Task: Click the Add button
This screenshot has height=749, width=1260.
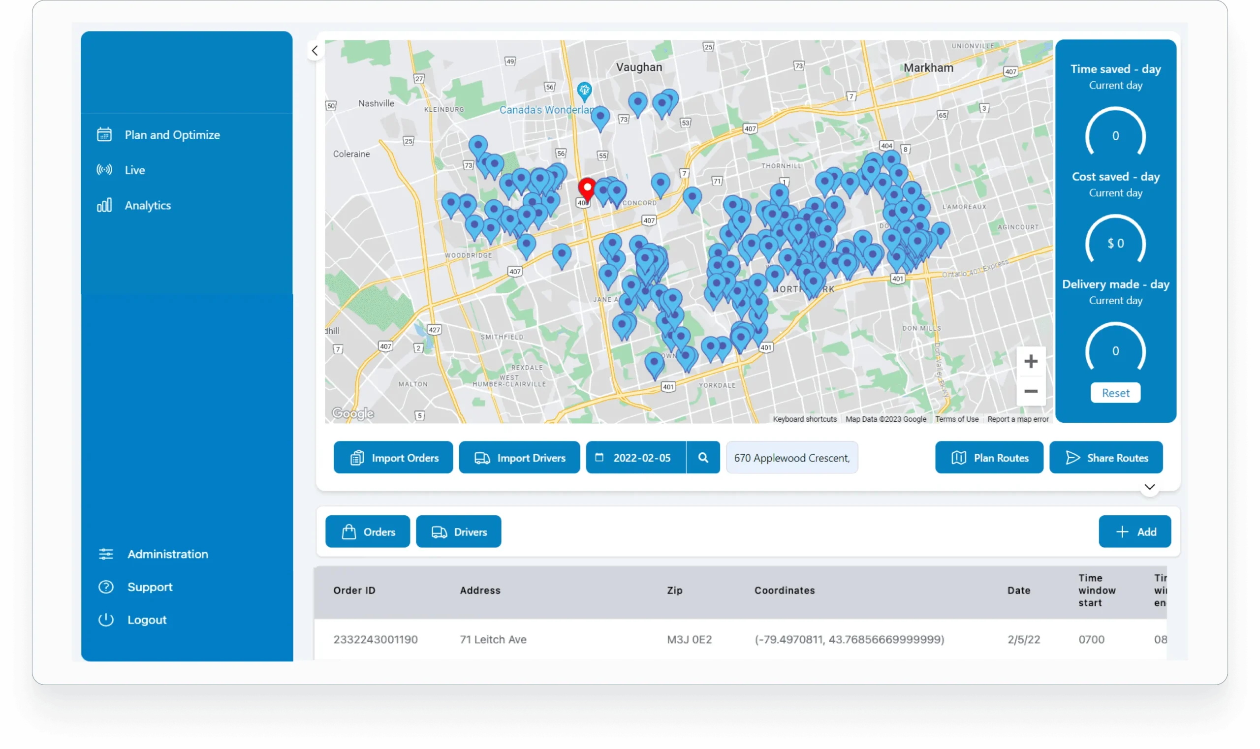Action: pyautogui.click(x=1134, y=531)
